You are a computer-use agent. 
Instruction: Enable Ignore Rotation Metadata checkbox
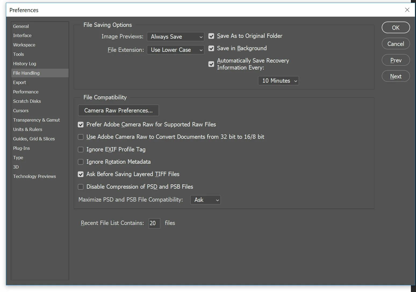81,162
